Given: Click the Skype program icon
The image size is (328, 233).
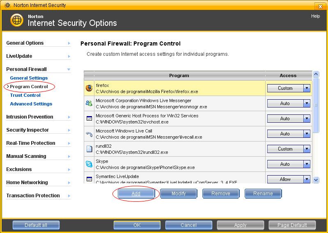Looking at the screenshot, I should (x=89, y=164).
